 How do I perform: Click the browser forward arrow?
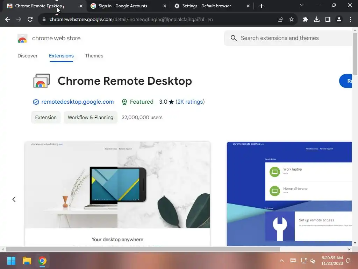coord(19,20)
